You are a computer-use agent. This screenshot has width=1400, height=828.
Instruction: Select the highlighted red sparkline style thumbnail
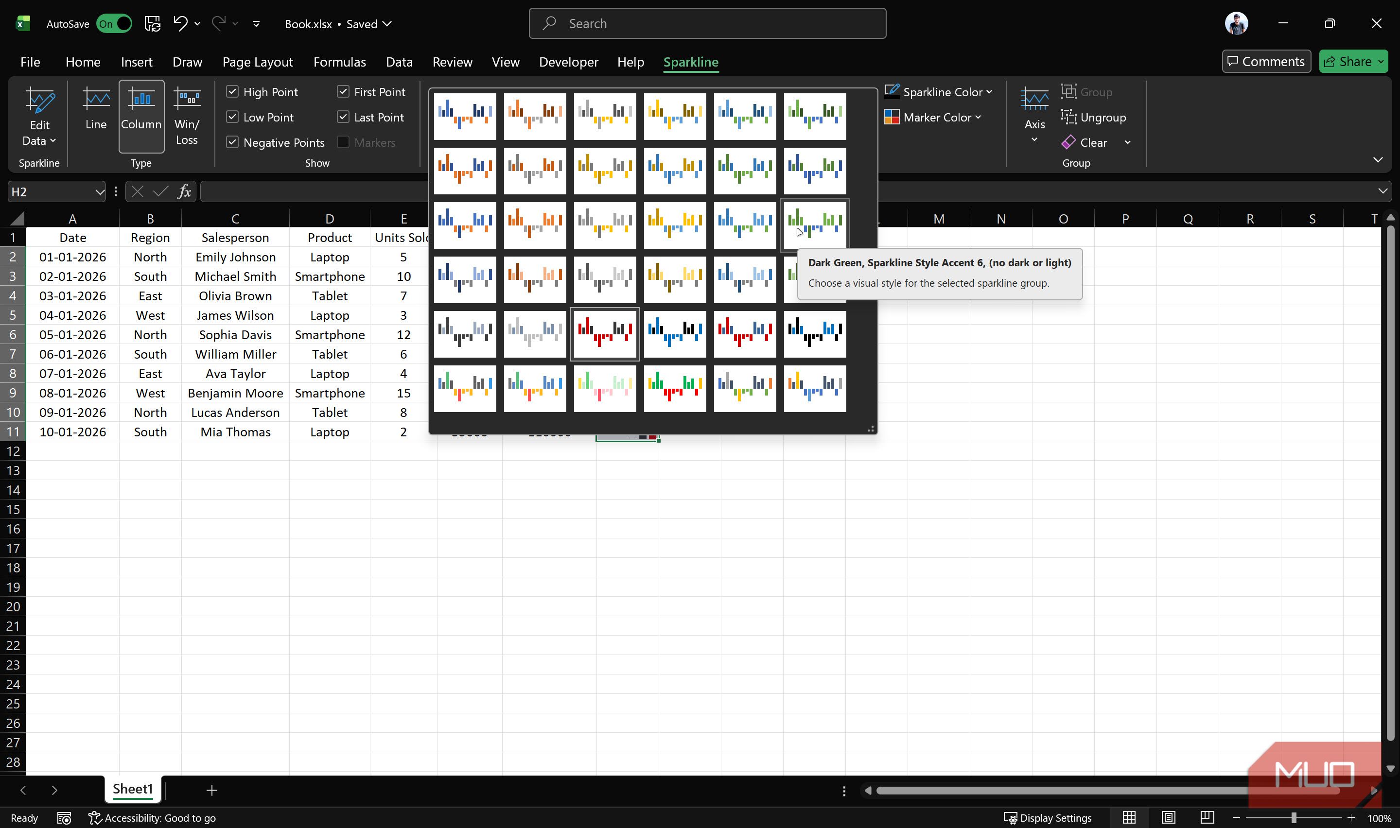604,334
